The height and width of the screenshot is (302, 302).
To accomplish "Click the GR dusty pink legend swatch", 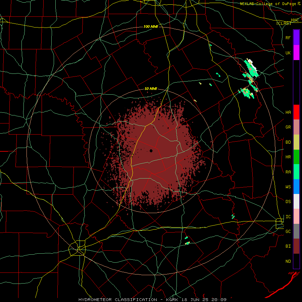I will click(296, 127).
